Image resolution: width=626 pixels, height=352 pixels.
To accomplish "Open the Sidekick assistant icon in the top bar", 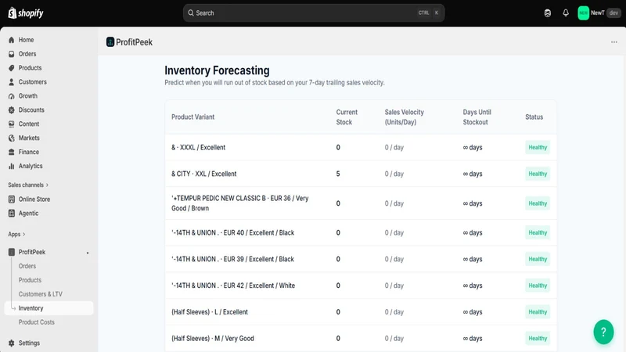I will tap(547, 13).
